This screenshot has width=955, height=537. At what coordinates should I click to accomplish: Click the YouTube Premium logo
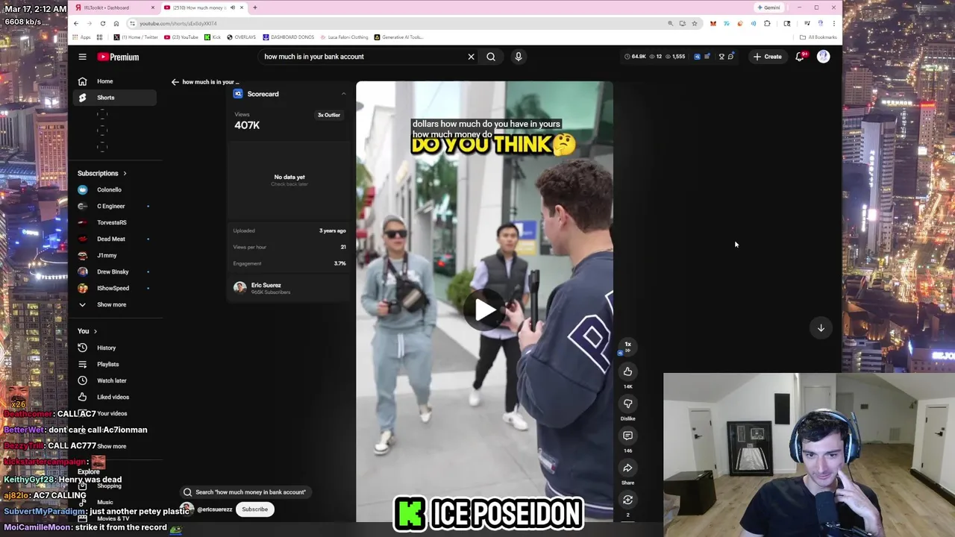(118, 57)
